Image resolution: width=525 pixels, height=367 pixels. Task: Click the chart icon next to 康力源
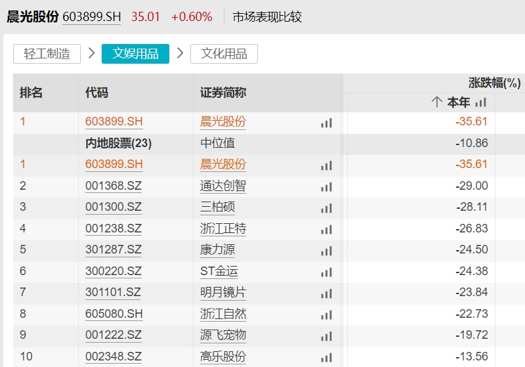click(326, 251)
